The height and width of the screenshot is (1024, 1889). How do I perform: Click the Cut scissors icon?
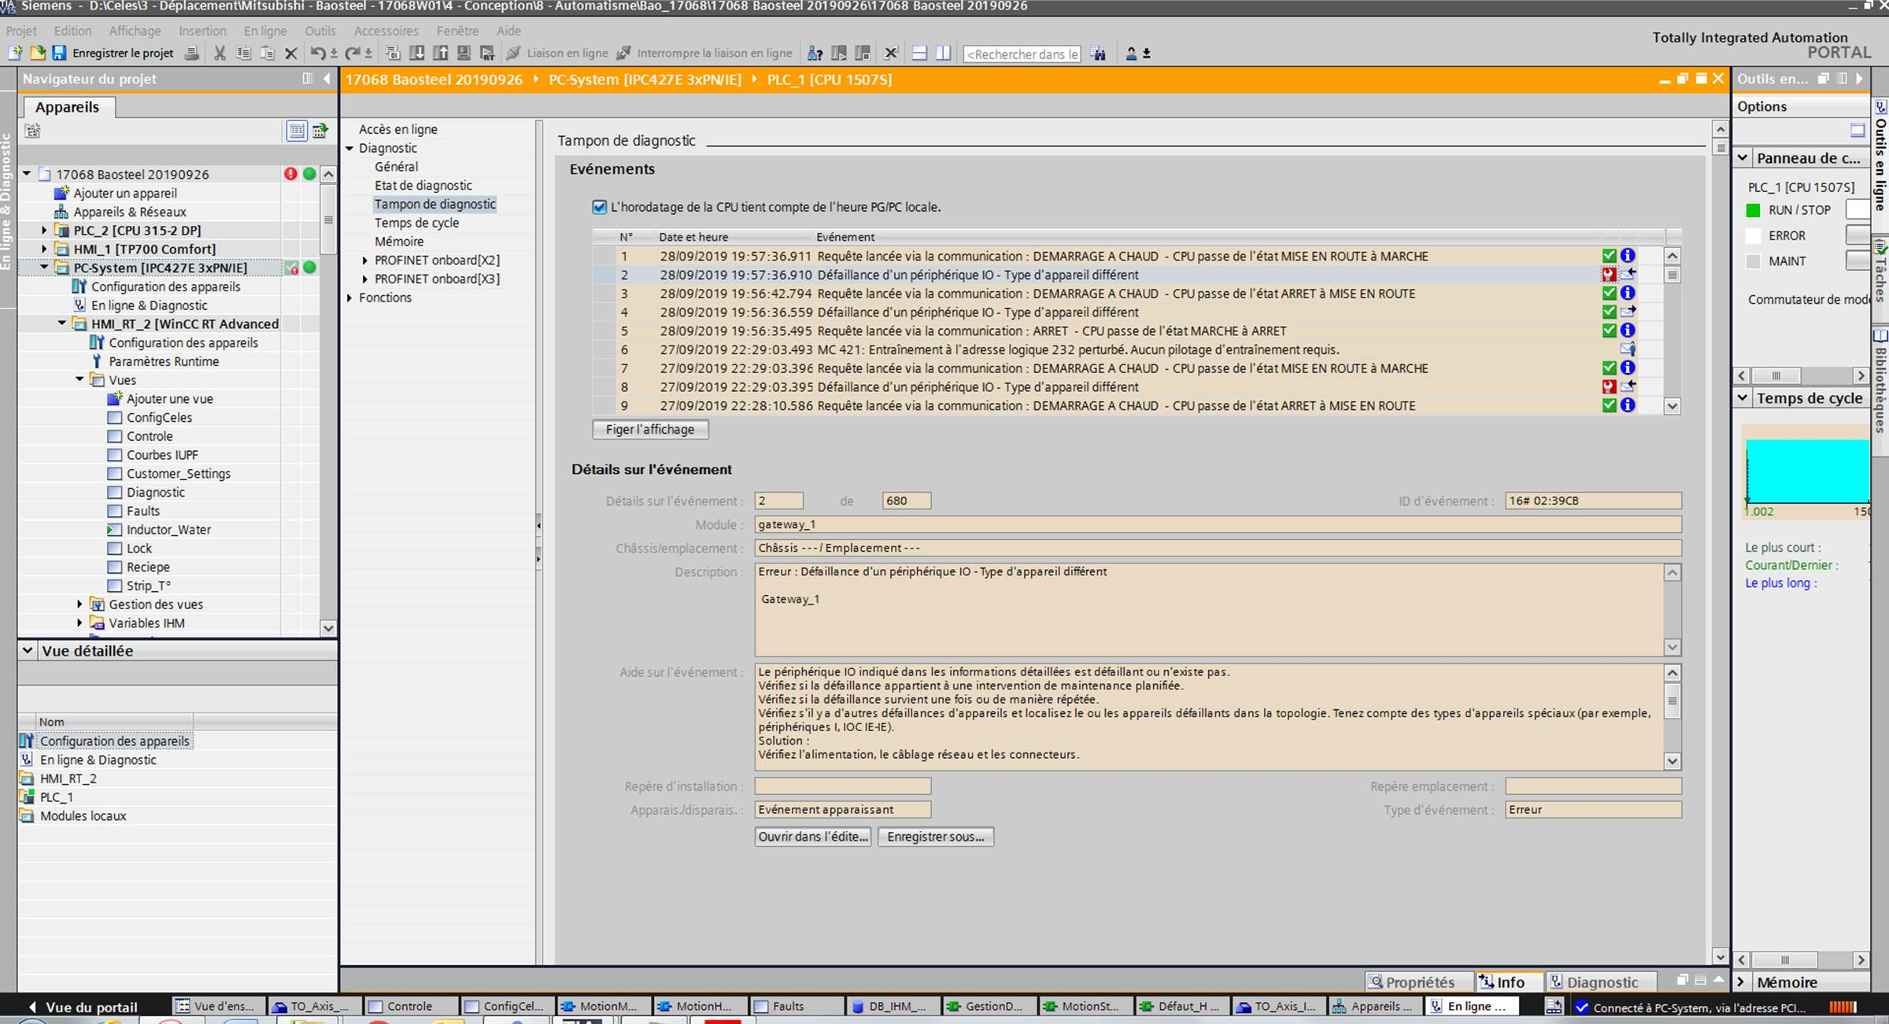220,53
